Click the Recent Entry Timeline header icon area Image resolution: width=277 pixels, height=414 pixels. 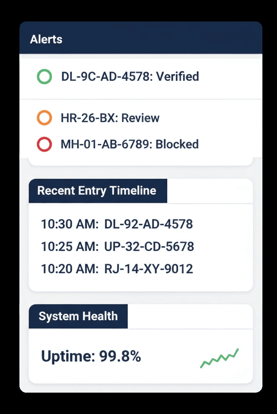[x=97, y=190]
